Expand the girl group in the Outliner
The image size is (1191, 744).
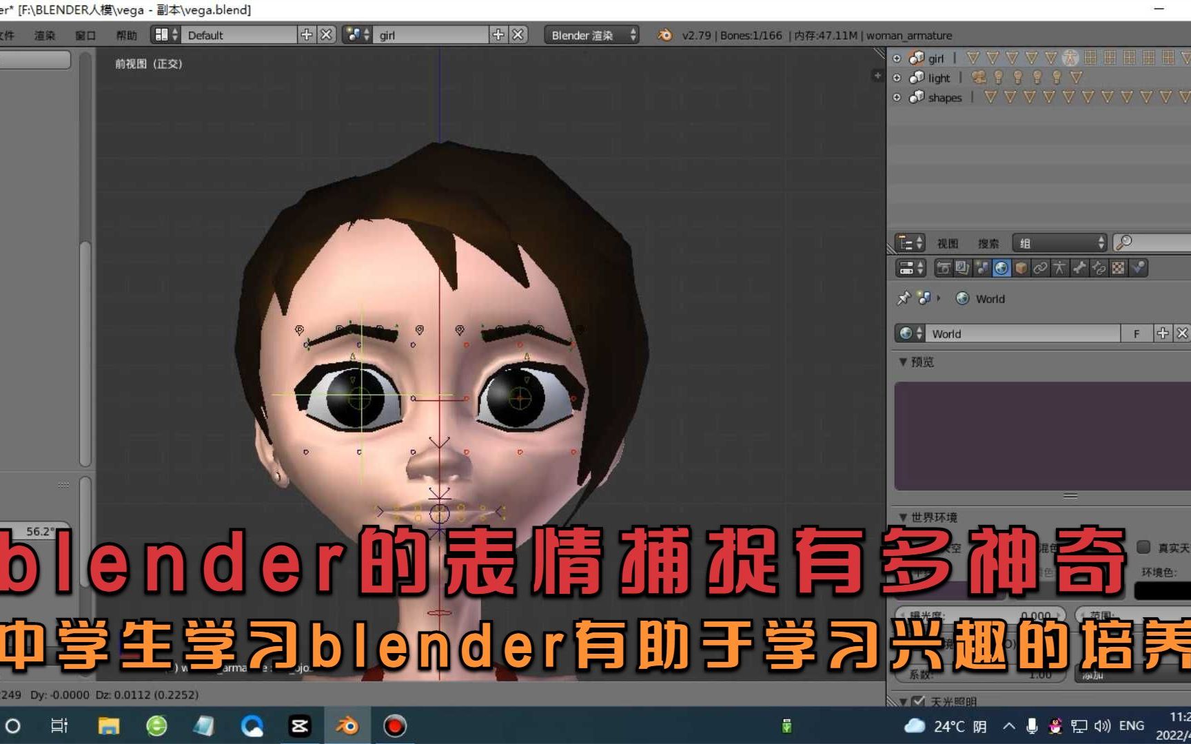(x=896, y=59)
